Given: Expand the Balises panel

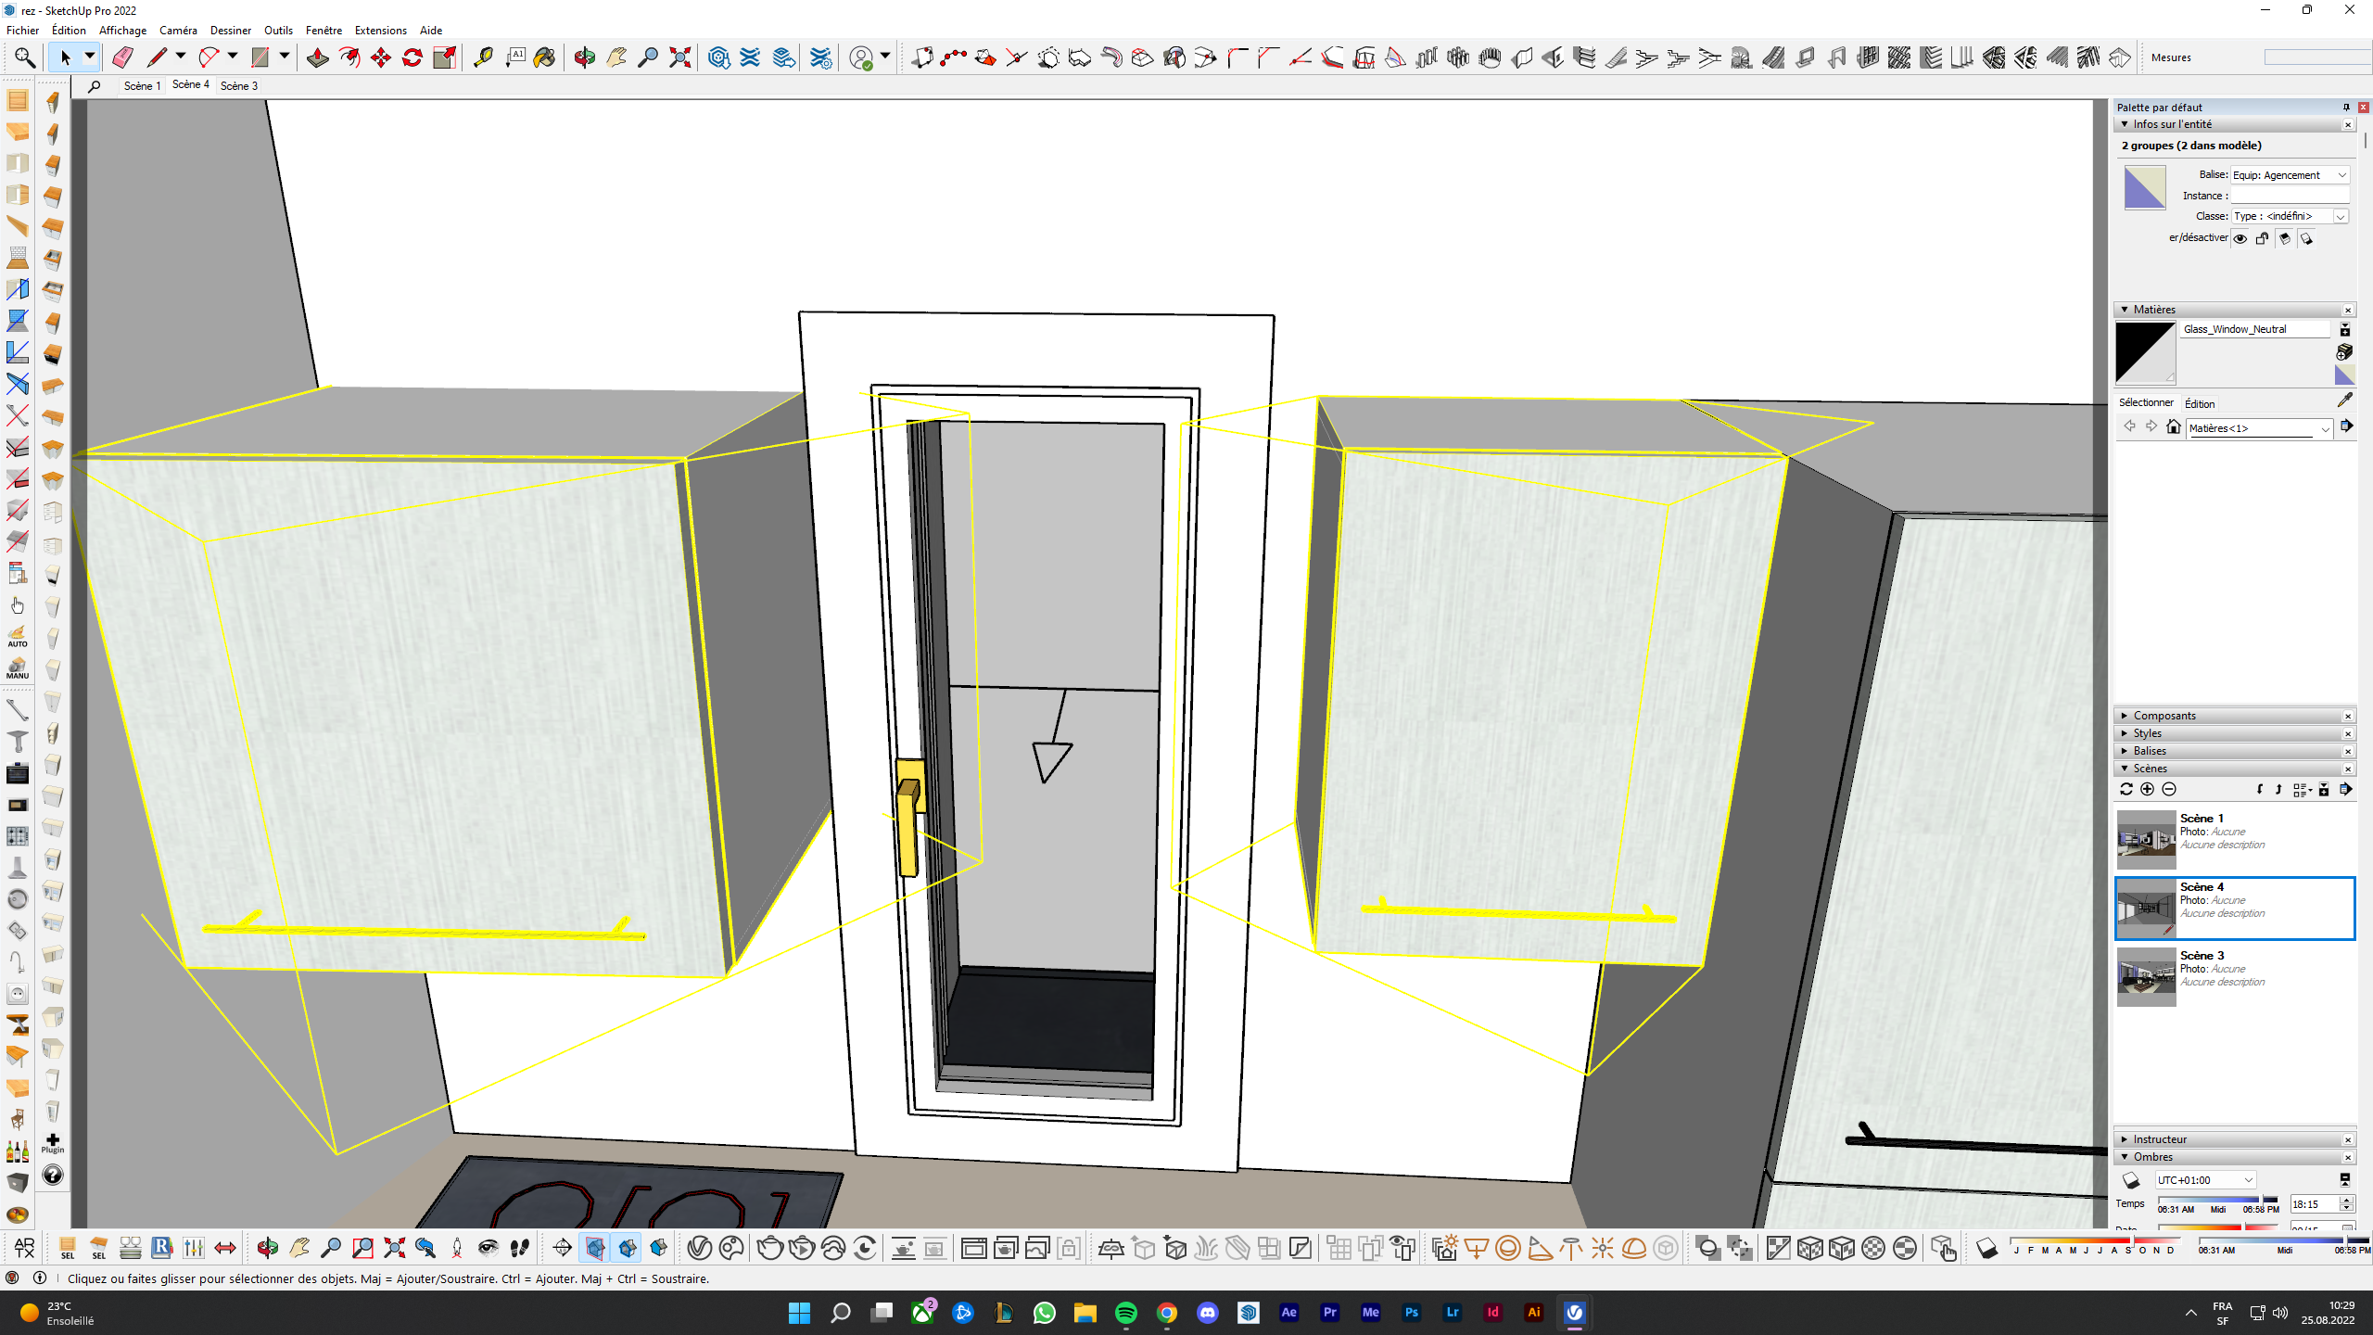Looking at the screenshot, I should point(2234,751).
